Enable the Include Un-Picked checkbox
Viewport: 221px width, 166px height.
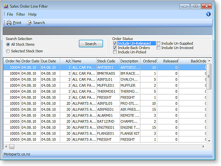tap(115, 52)
